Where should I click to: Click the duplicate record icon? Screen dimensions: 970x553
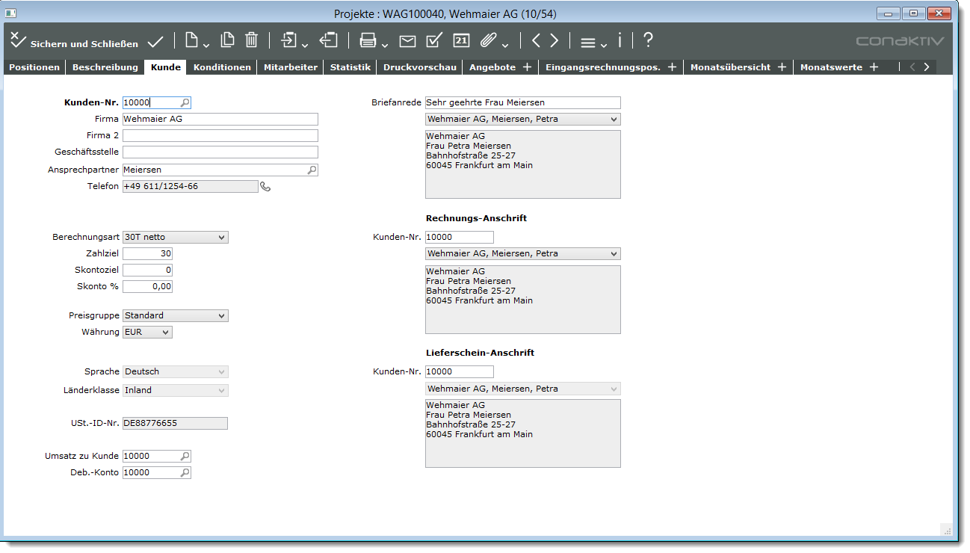click(x=227, y=40)
